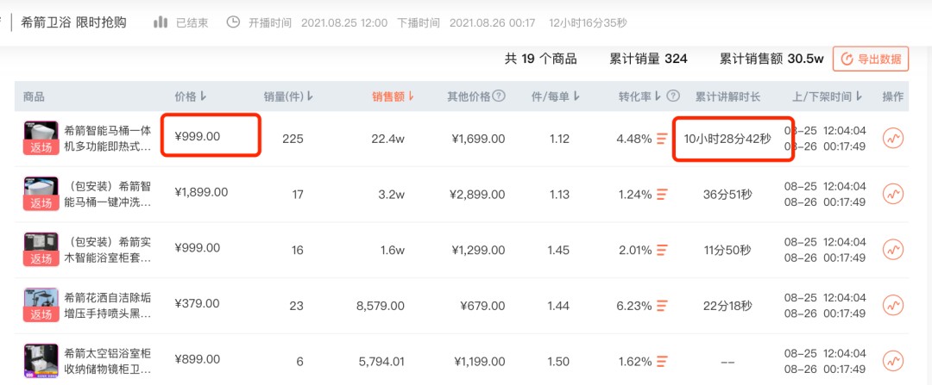Open product title (包安装)希箭智能马桶一键冲洗
The height and width of the screenshot is (385, 932).
(x=108, y=194)
